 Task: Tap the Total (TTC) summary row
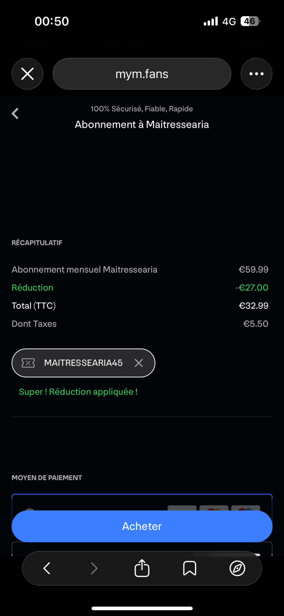[x=140, y=306]
